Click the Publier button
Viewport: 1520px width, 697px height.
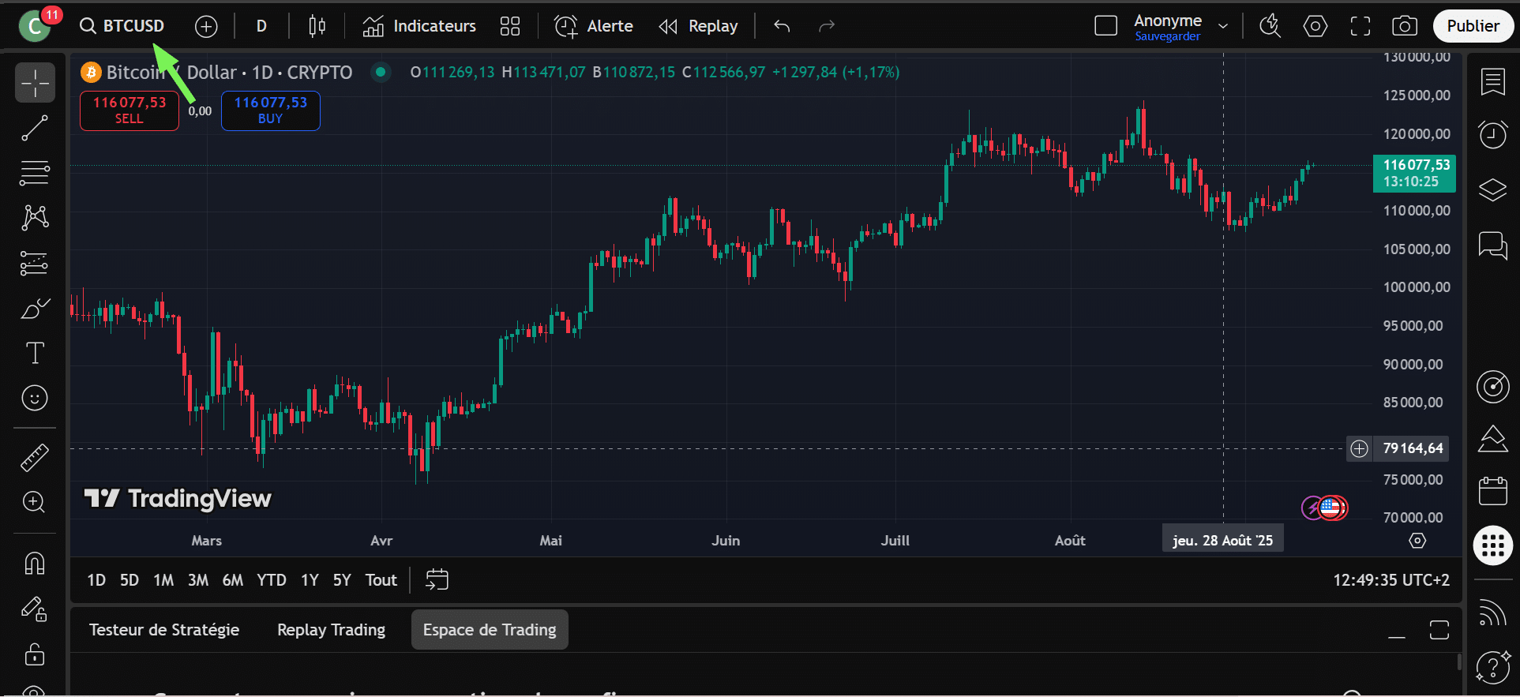point(1473,26)
